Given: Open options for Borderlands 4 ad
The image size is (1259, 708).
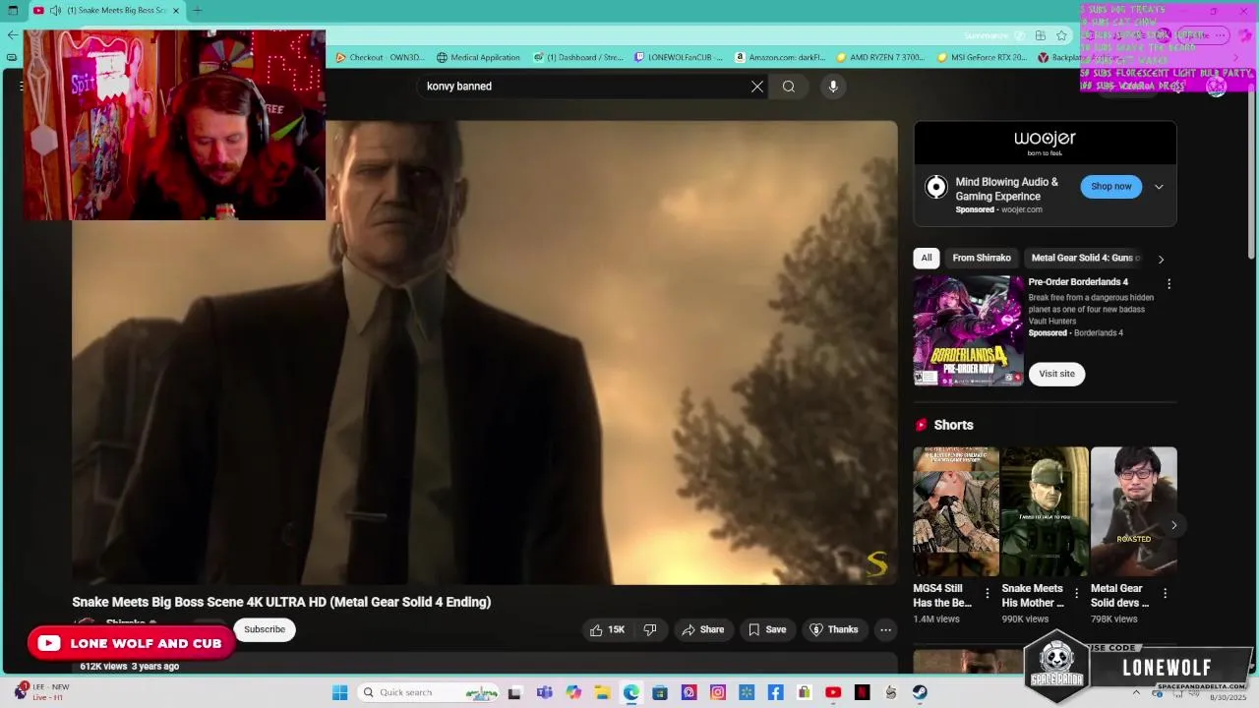Looking at the screenshot, I should click(1169, 283).
